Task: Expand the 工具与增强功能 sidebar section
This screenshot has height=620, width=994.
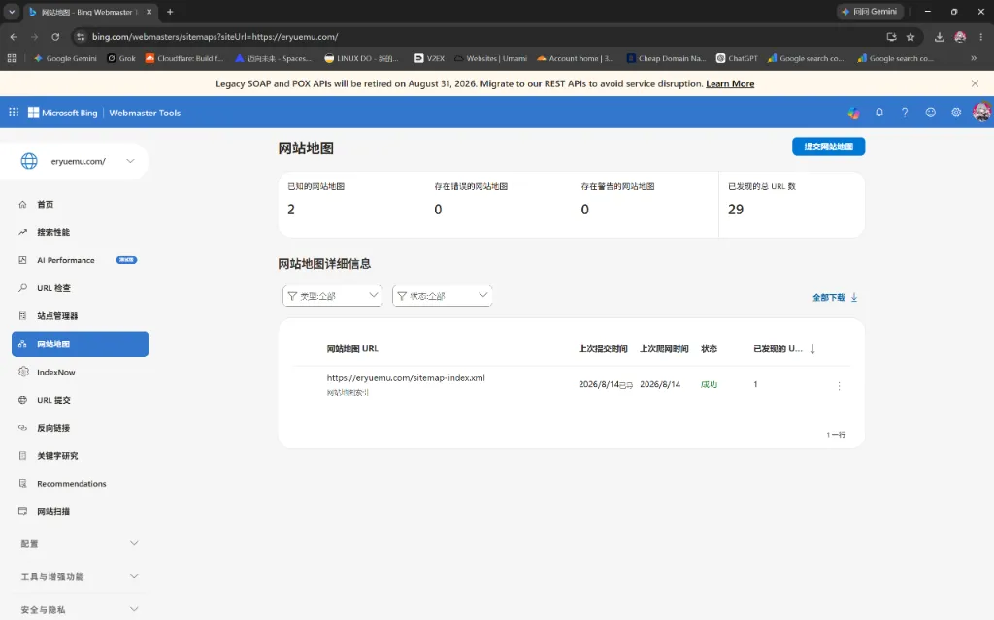Action: 80,577
